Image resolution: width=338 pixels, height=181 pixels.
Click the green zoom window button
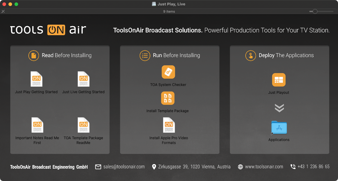16,4
